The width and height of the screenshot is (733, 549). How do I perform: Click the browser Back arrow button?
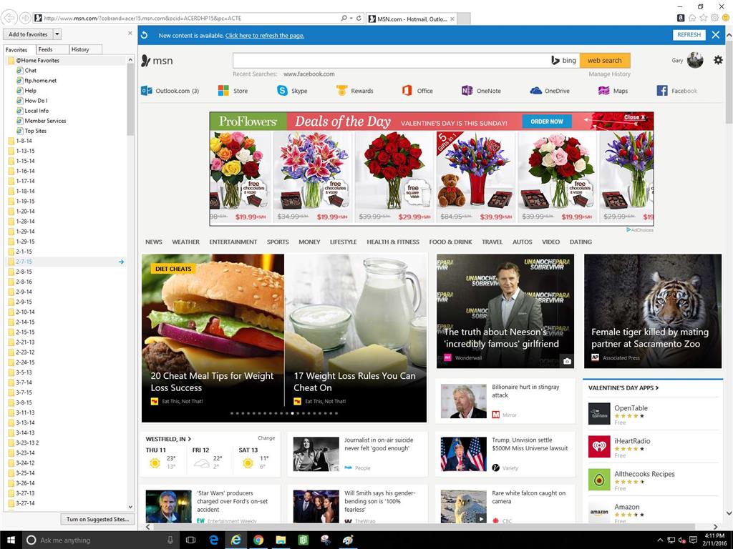point(9,18)
